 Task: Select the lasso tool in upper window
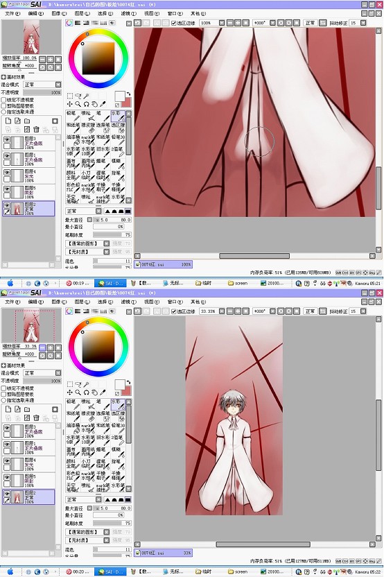78,96
